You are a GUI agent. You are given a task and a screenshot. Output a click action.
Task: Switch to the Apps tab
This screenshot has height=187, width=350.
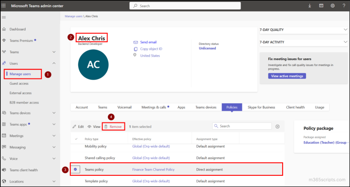point(181,107)
